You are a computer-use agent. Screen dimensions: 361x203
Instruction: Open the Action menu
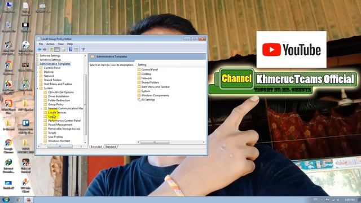click(x=50, y=44)
